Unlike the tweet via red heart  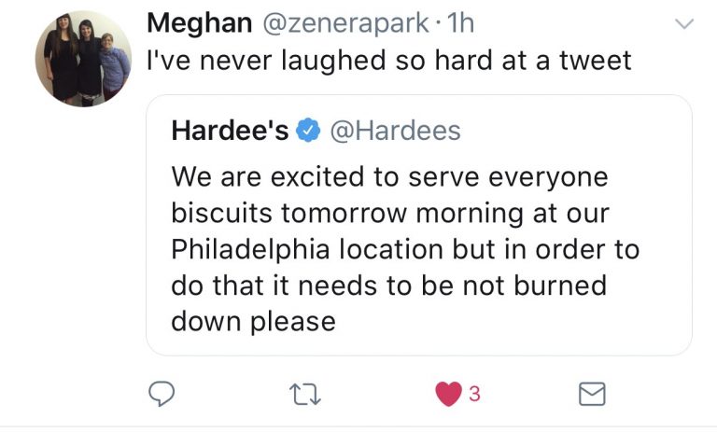[448, 396]
